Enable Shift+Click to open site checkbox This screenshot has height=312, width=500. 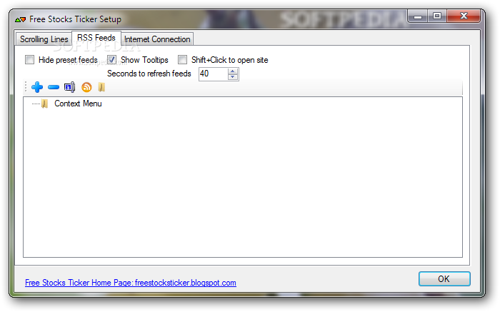point(182,59)
